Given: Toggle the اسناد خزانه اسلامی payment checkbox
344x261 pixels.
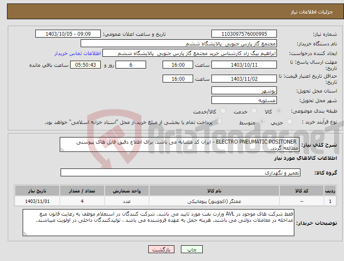Looking at the screenshot, I should coord(219,121).
